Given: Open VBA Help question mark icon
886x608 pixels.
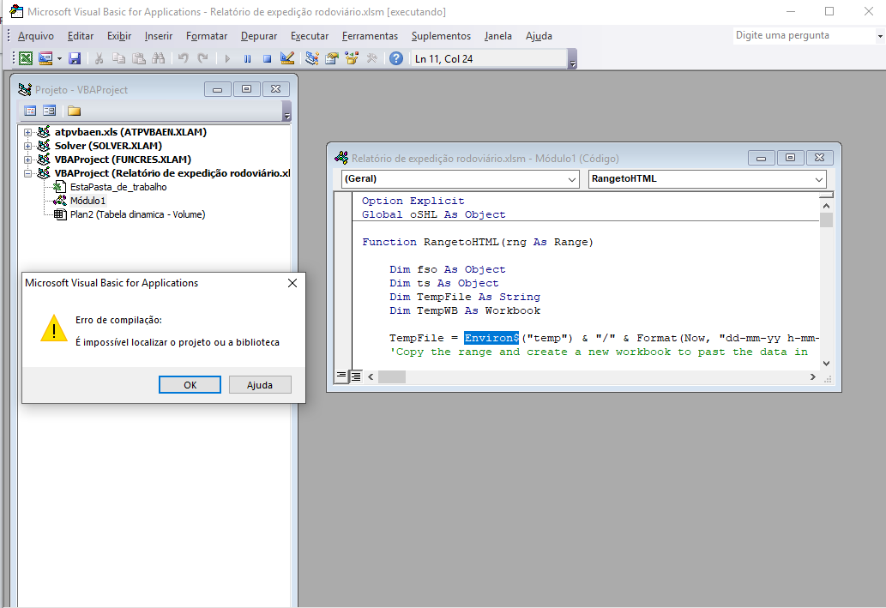Looking at the screenshot, I should [x=396, y=58].
